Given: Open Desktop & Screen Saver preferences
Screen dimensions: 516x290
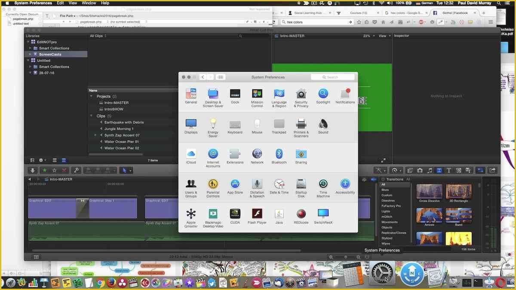Looking at the screenshot, I should tap(213, 98).
